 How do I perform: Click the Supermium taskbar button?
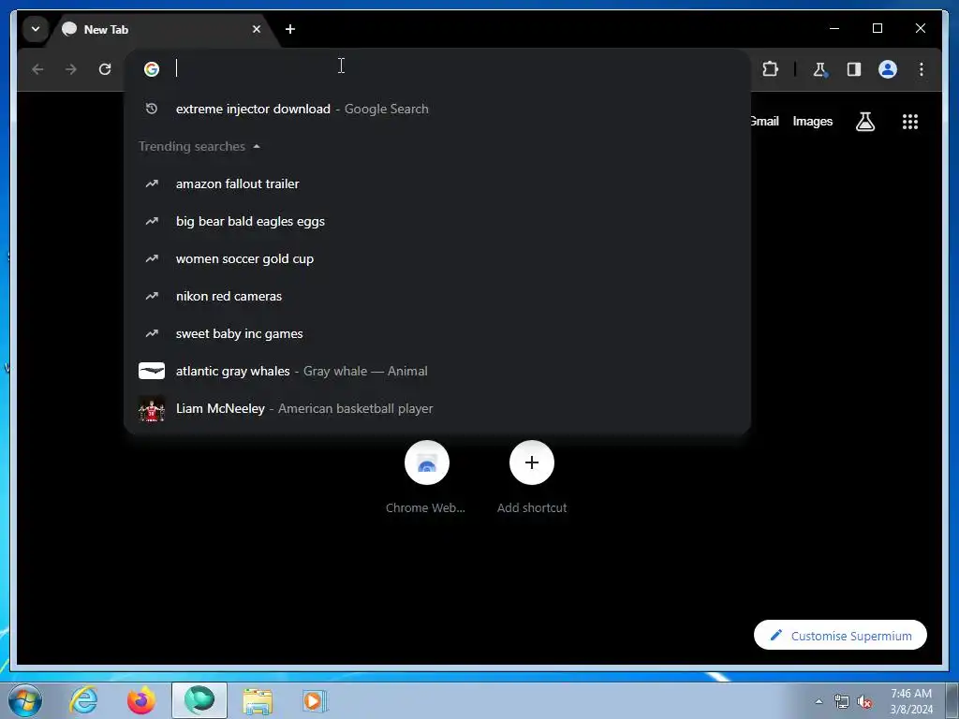tap(199, 700)
